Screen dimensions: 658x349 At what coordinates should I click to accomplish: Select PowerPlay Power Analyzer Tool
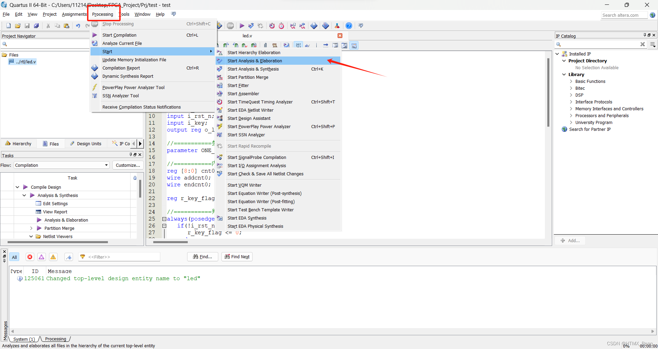coord(153,87)
